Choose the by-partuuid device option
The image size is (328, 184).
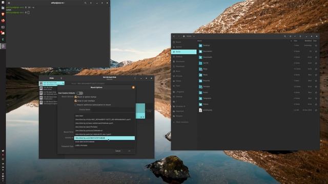105,131
